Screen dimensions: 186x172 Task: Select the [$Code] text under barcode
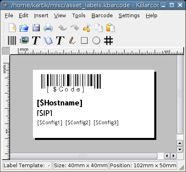[65, 89]
